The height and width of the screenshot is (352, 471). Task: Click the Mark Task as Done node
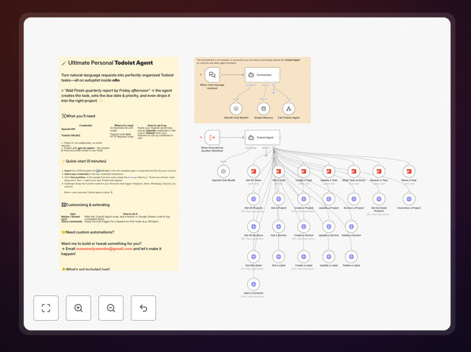(x=354, y=171)
